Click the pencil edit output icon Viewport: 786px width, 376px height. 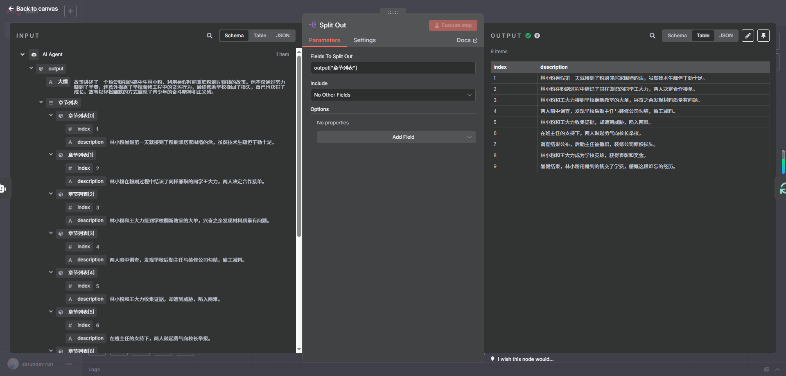click(748, 36)
